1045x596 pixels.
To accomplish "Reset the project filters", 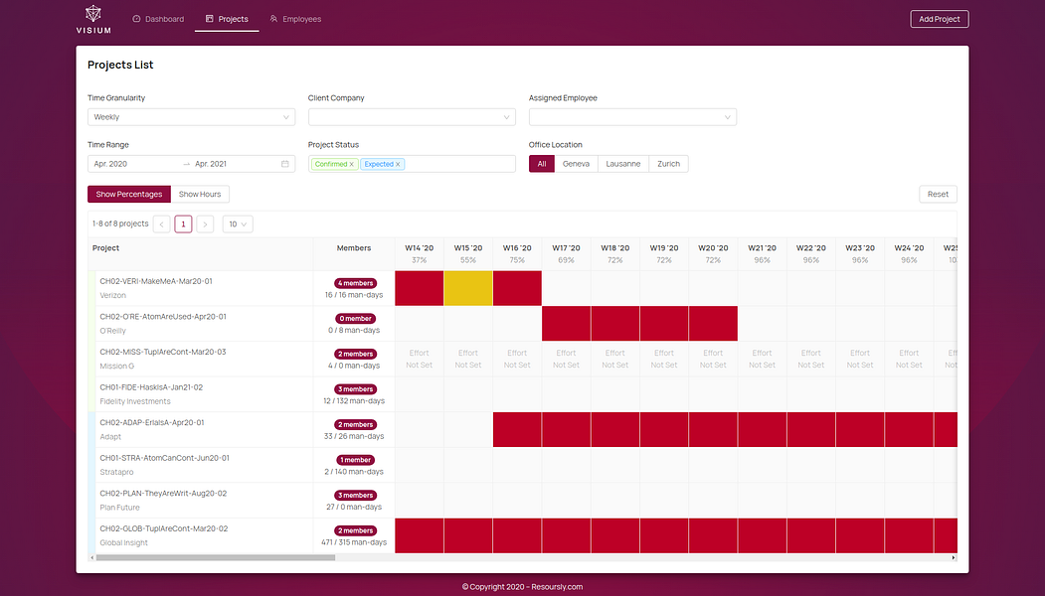I will click(x=938, y=195).
